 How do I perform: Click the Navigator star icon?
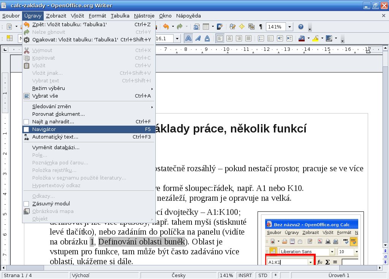coord(242,27)
